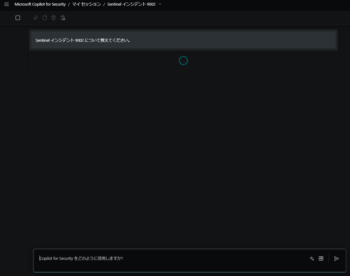Click the pin prompt icon
The height and width of the screenshot is (276, 350).
point(36,18)
